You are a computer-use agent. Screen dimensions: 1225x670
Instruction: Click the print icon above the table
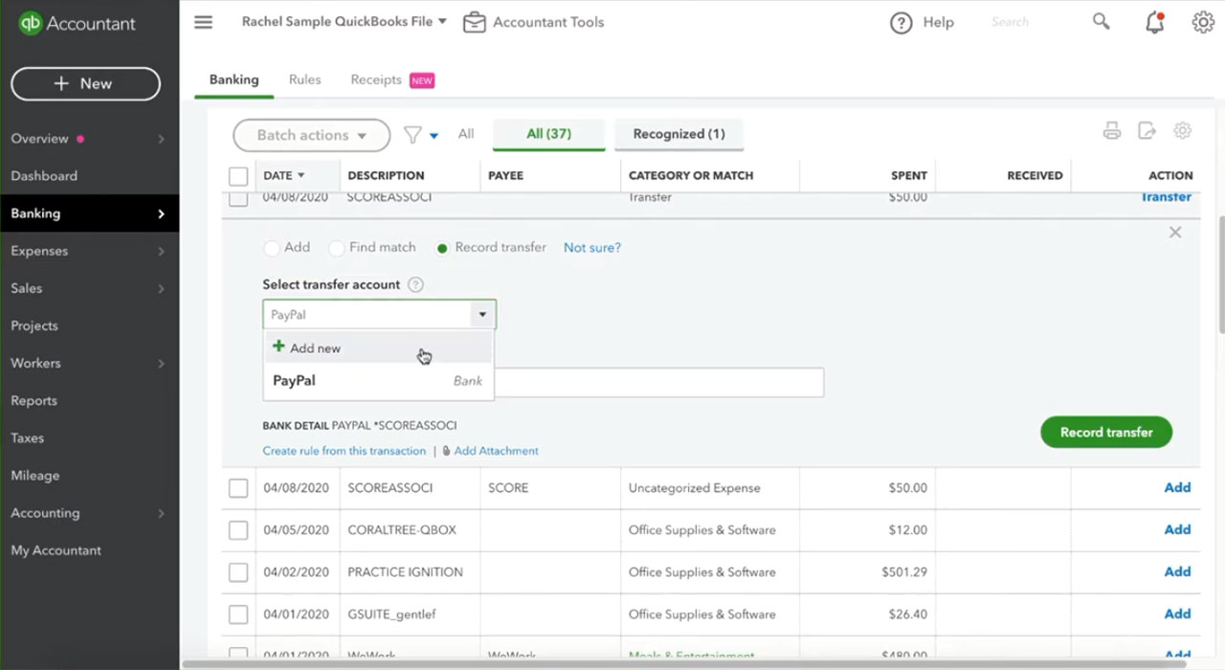[x=1112, y=131]
